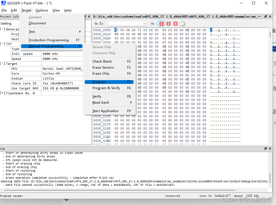Click the edit data notepad icon
Image resolution: width=276 pixels, height=205 pixels.
[x=183, y=24]
